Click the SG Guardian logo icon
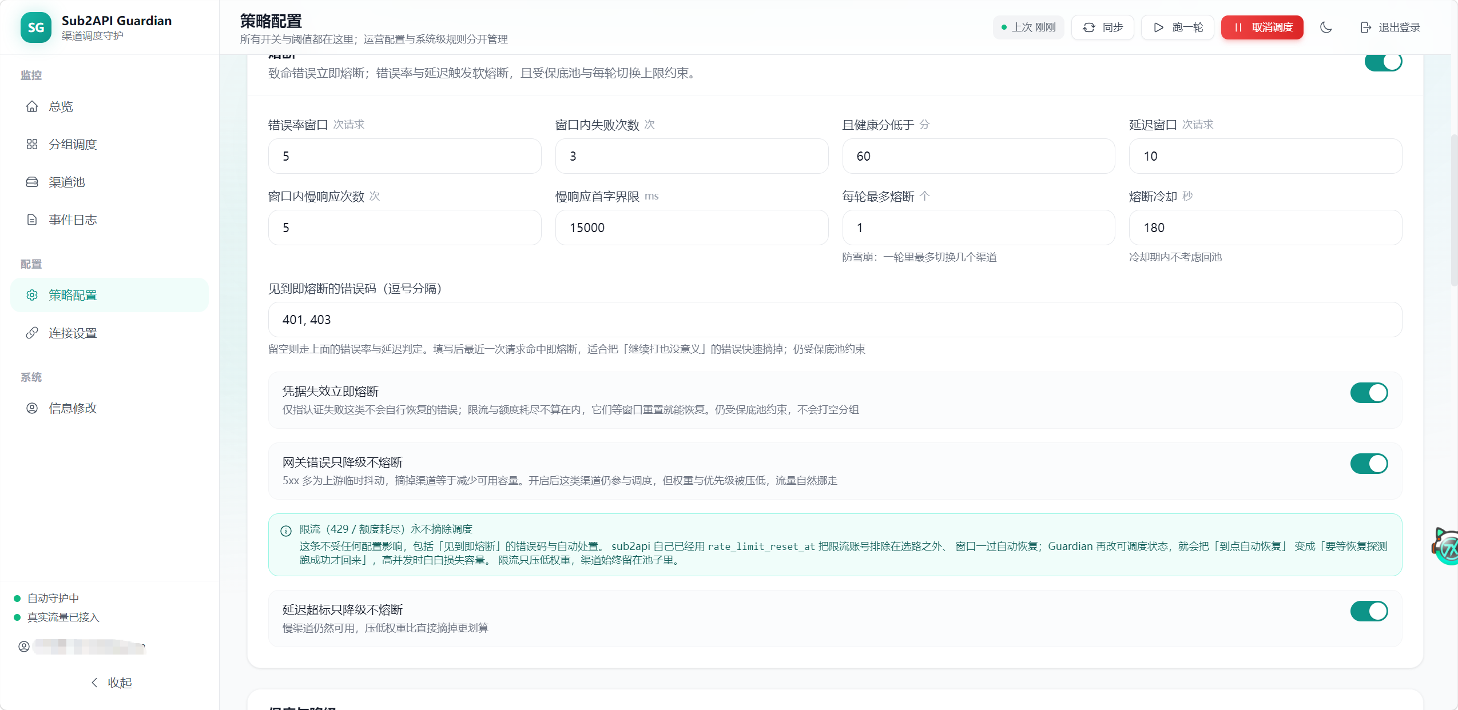The width and height of the screenshot is (1458, 710). pos(35,27)
